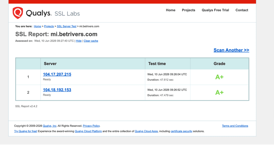Viewport: 274px width, 145px height.
Task: Click the Hide link next to assessed date
Action: [x=79, y=41]
